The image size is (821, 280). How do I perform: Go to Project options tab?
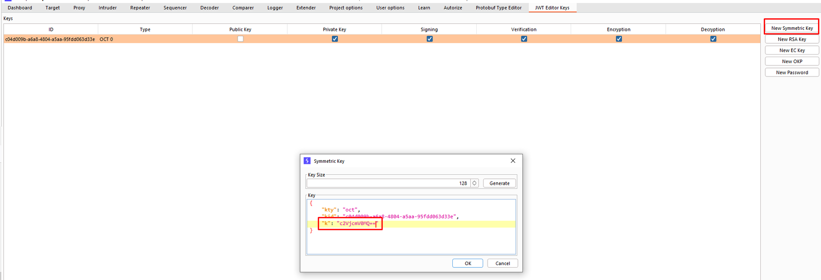pyautogui.click(x=346, y=7)
